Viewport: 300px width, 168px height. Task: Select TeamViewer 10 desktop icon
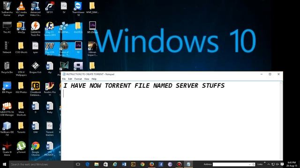coord(78,8)
